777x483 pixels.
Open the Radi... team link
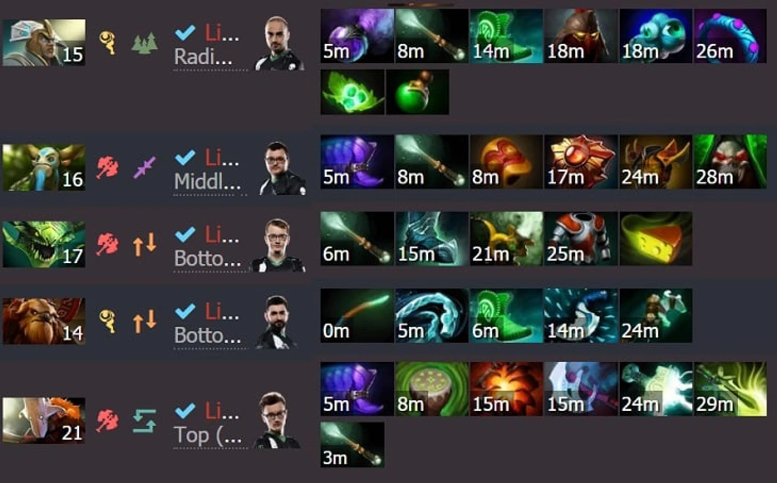point(203,56)
